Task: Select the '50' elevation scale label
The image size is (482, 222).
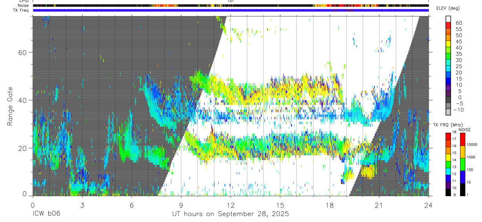Action: point(459,35)
